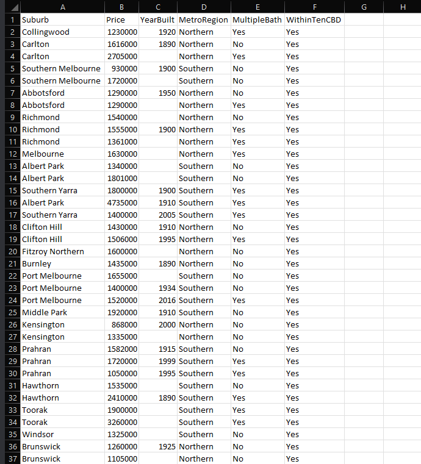Click the MultipleBath header cell
The height and width of the screenshot is (464, 421).
pyautogui.click(x=257, y=20)
